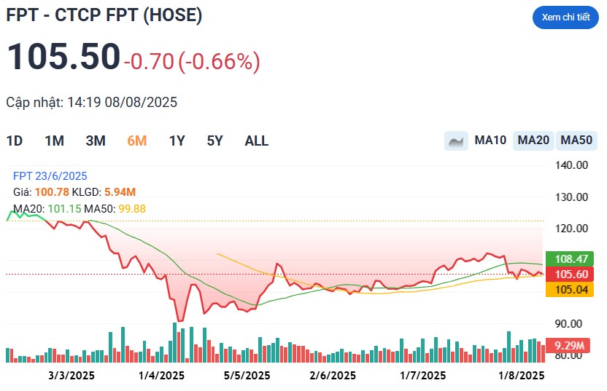Open the Xem chi tiết details button
This screenshot has height=391, width=607.
coord(565,17)
